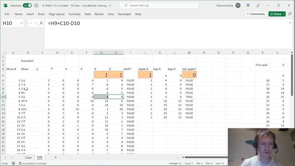Open the Data ribbon tab
The width and height of the screenshot is (295, 166).
pyautogui.click(x=88, y=14)
